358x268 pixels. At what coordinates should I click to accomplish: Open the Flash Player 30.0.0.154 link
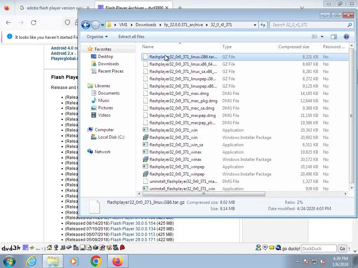133,223
